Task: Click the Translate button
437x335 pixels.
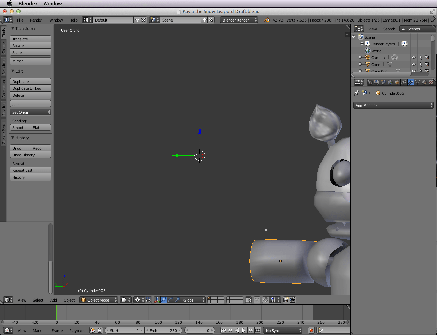Action: coord(30,39)
